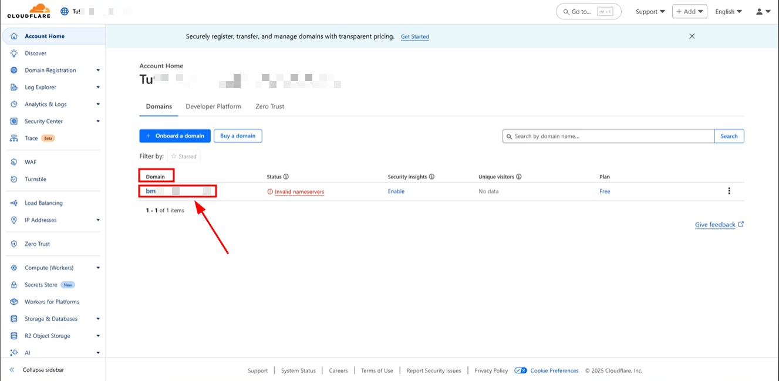Click the Onboard a domain button
Screen dimensions: 779x381
pyautogui.click(x=174, y=136)
